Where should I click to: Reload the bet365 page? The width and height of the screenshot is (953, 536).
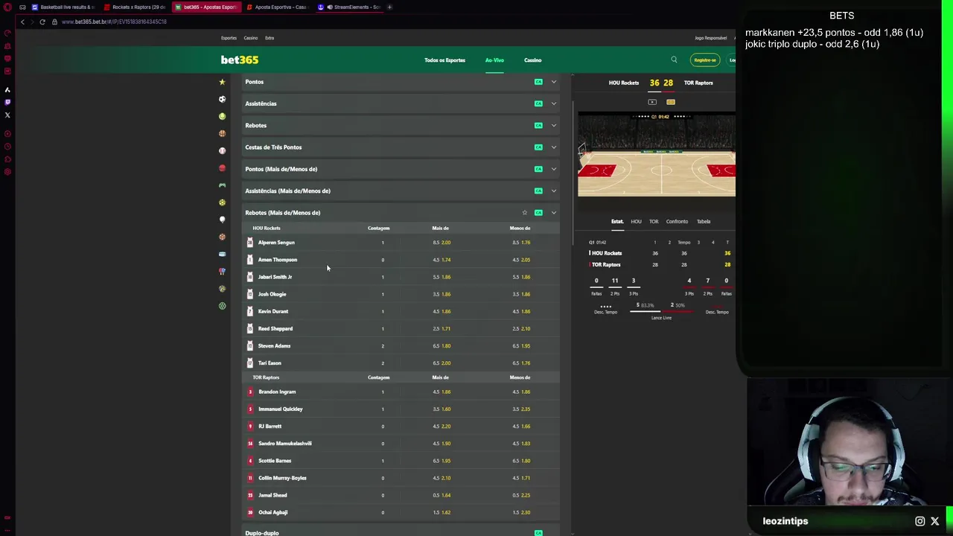point(42,22)
